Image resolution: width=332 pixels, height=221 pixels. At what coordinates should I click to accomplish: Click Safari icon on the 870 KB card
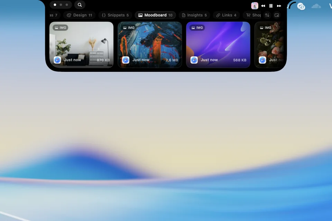57,60
